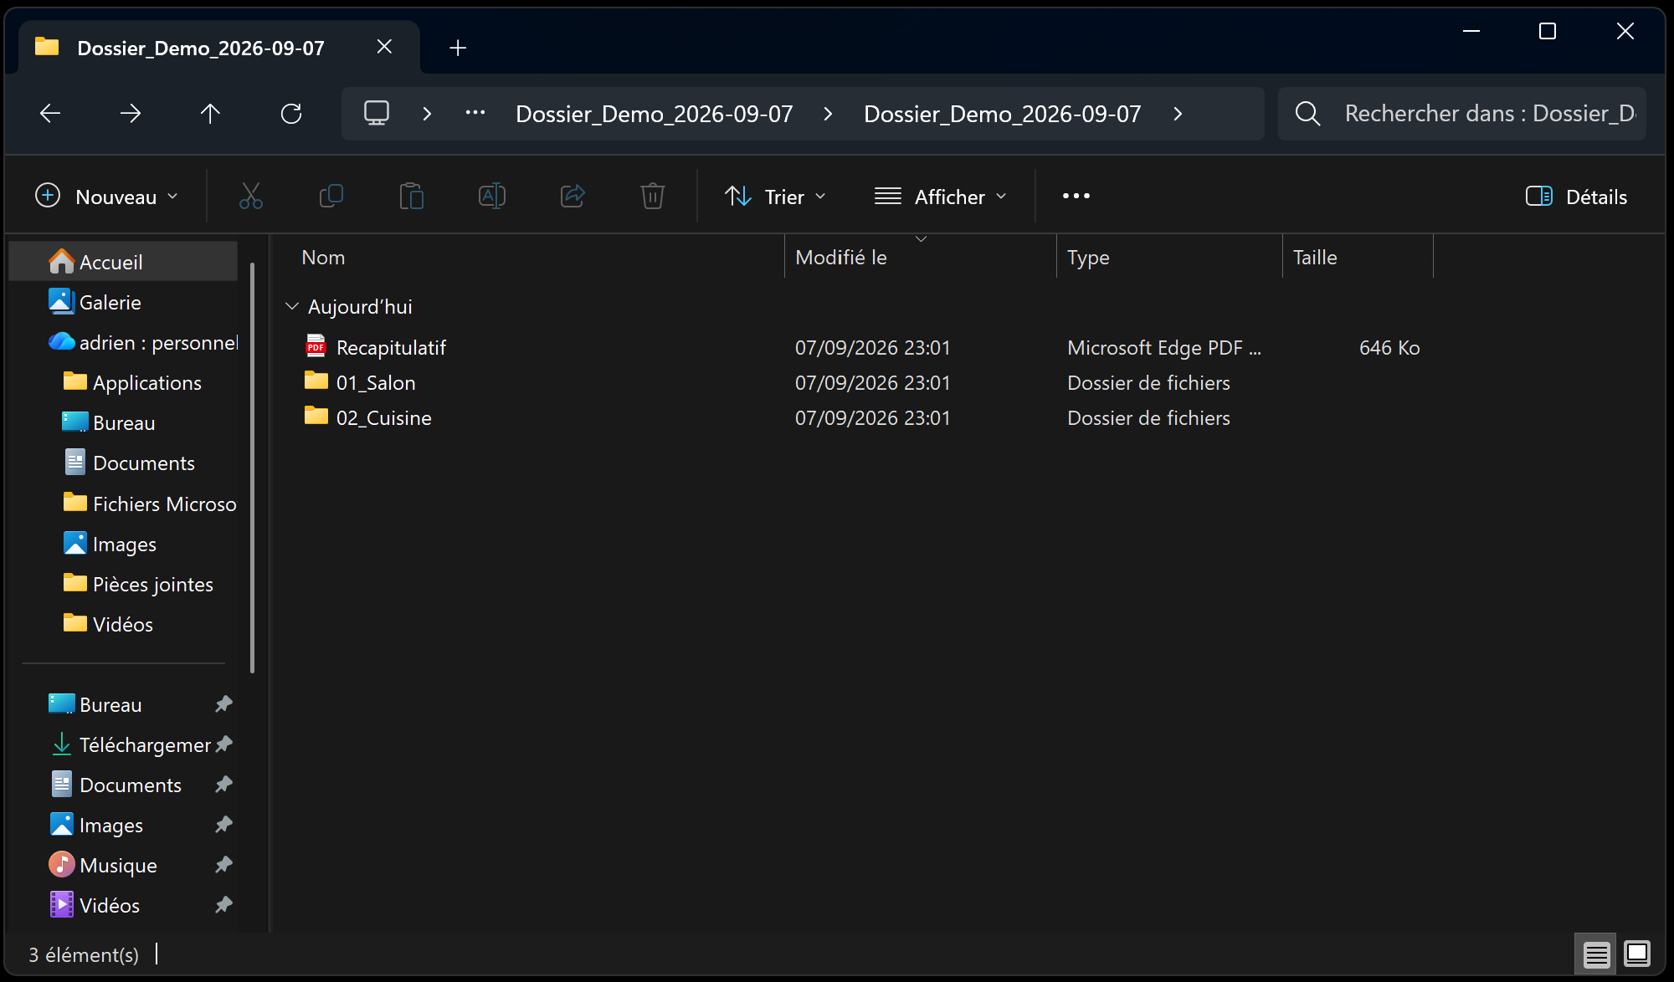Click the Share icon in toolbar
Image resolution: width=1674 pixels, height=982 pixels.
[x=573, y=197]
